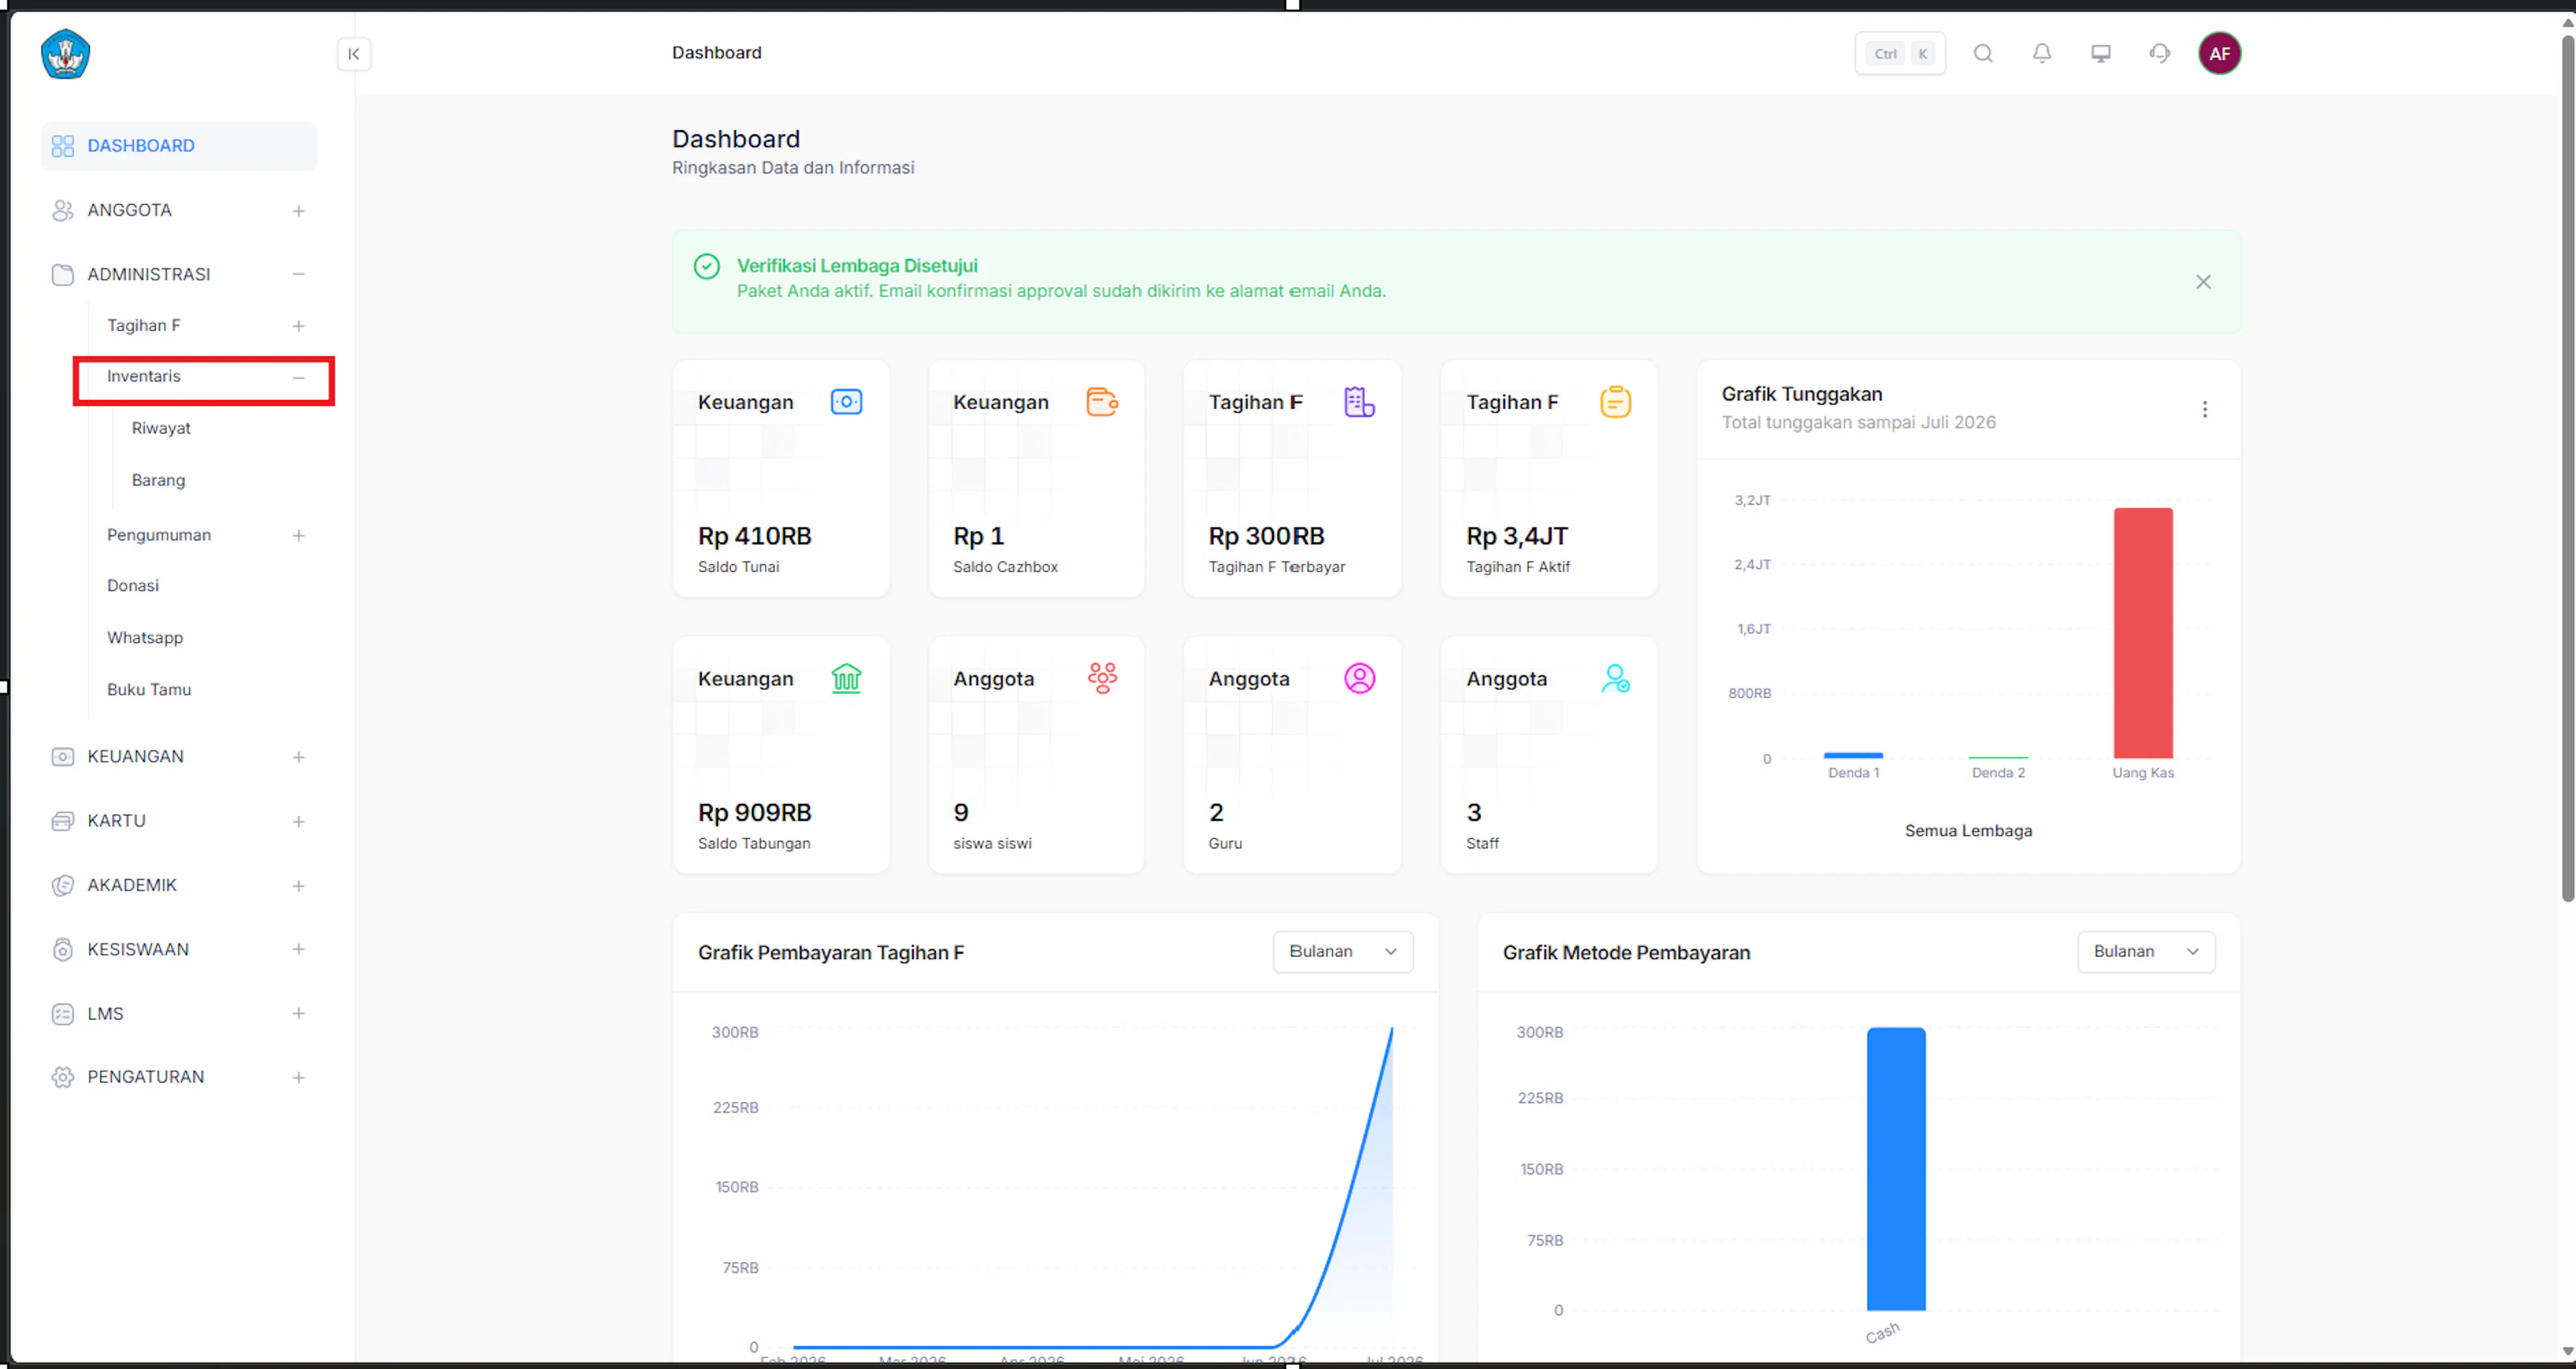Screen dimensions: 2576x1369
Task: Click the page vertical scrollbar
Action: click(2567, 470)
